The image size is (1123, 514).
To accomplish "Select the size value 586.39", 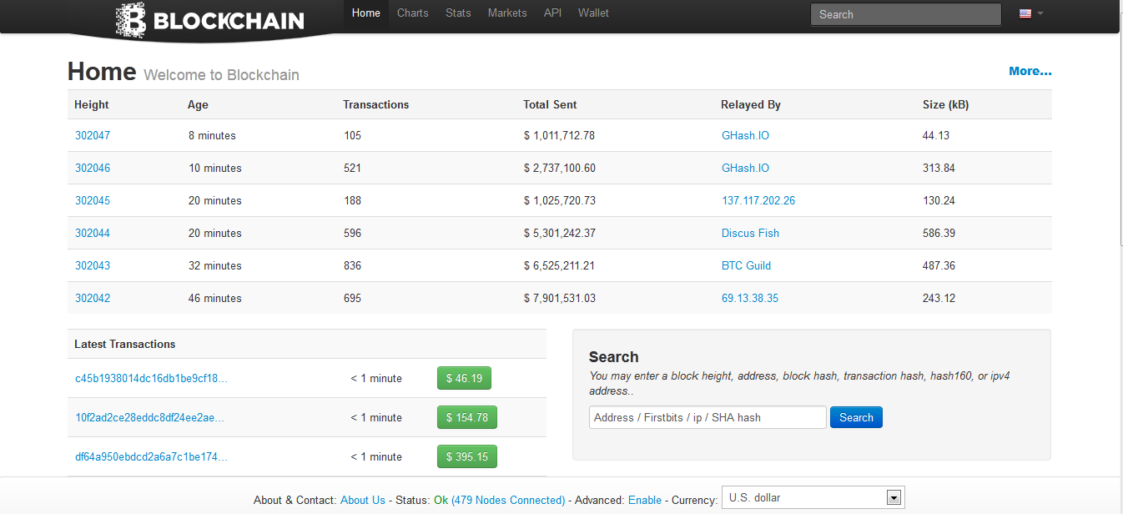I will coord(939,233).
